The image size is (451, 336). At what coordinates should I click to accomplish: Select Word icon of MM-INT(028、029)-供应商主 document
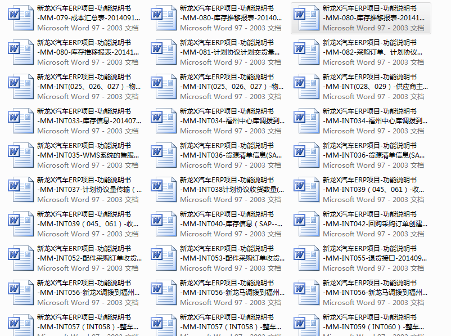pos(306,87)
